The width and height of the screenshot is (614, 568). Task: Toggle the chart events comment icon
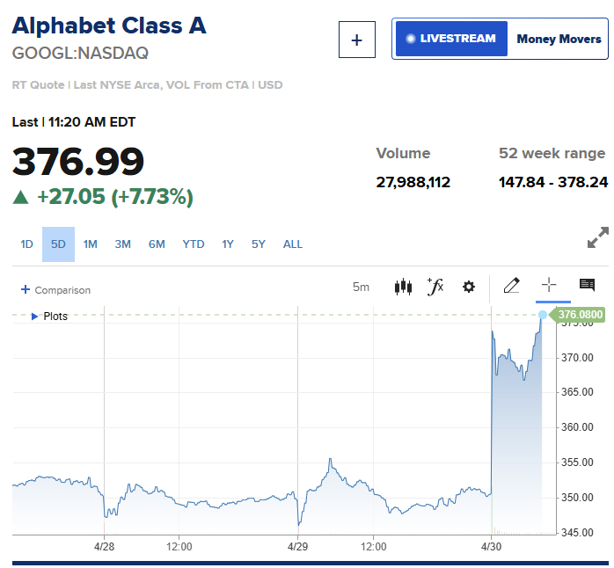587,285
